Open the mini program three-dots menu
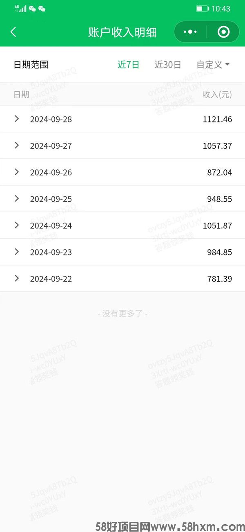This screenshot has height=532, width=245. [190, 32]
